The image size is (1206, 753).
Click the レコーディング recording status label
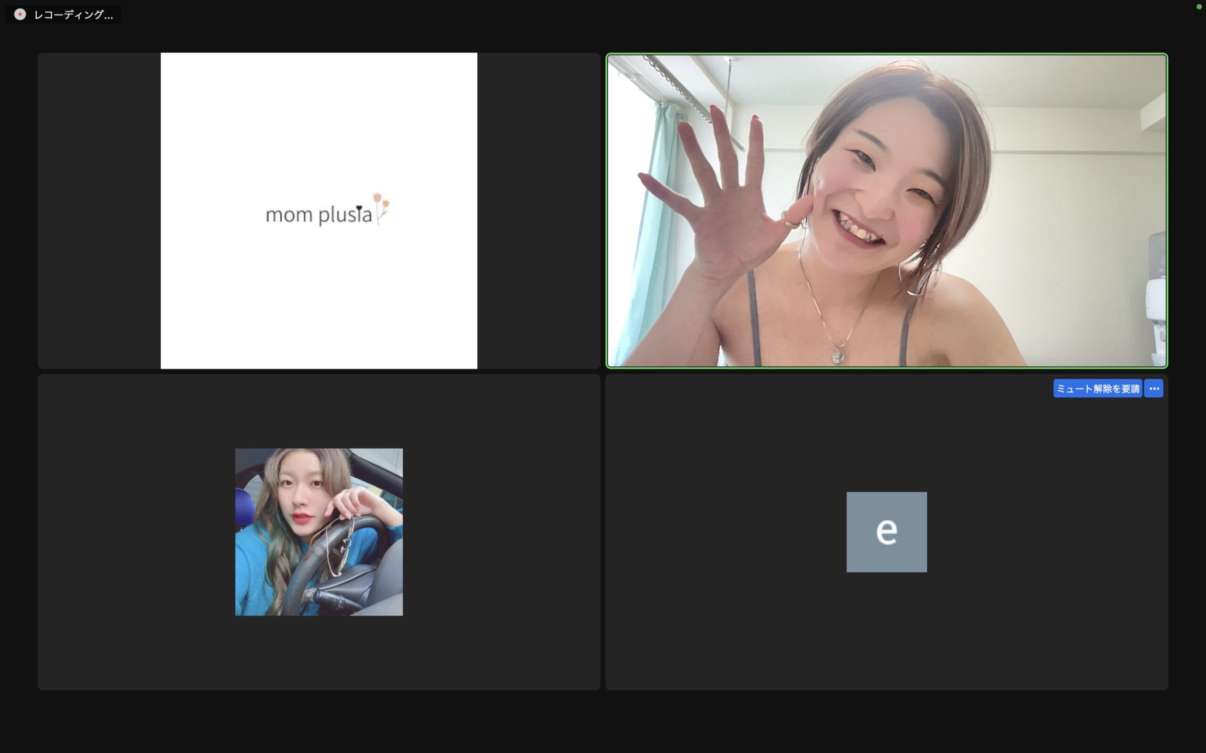pos(73,15)
